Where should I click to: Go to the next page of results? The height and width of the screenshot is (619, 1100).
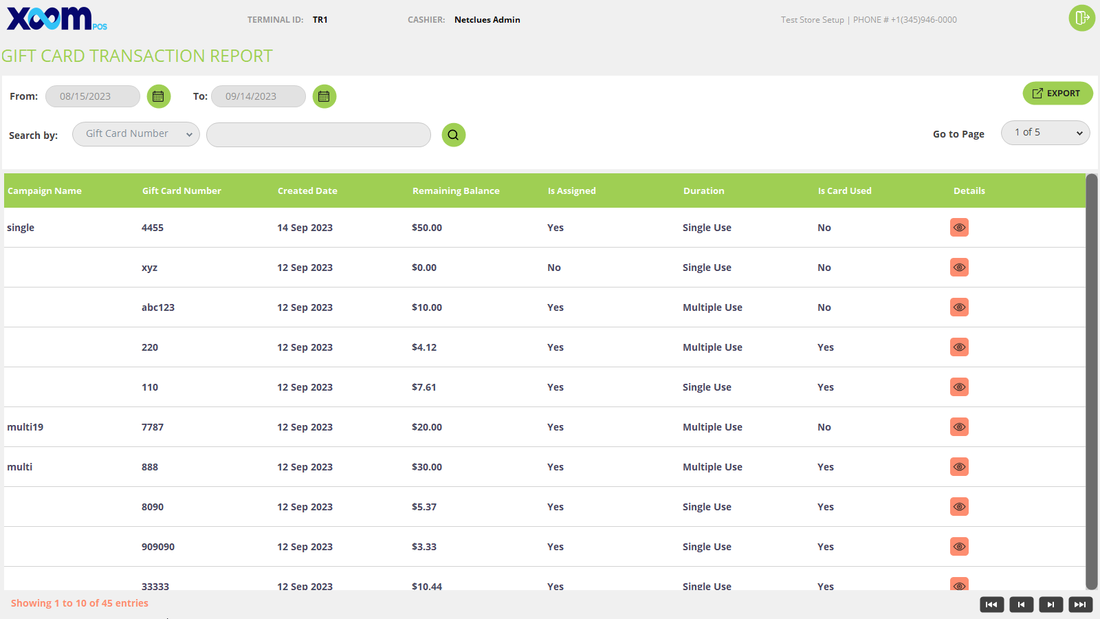click(x=1050, y=605)
